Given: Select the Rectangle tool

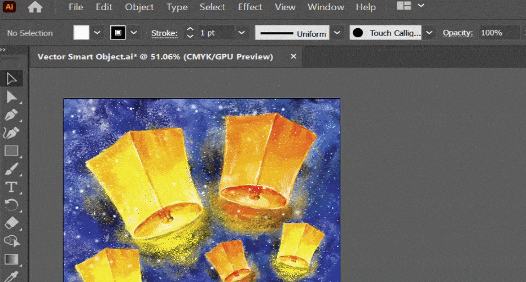Looking at the screenshot, I should coord(11,151).
